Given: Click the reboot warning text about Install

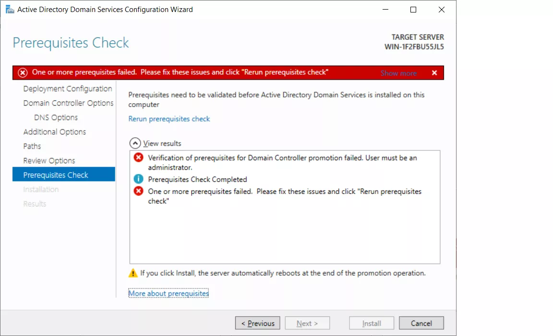Looking at the screenshot, I should point(283,273).
